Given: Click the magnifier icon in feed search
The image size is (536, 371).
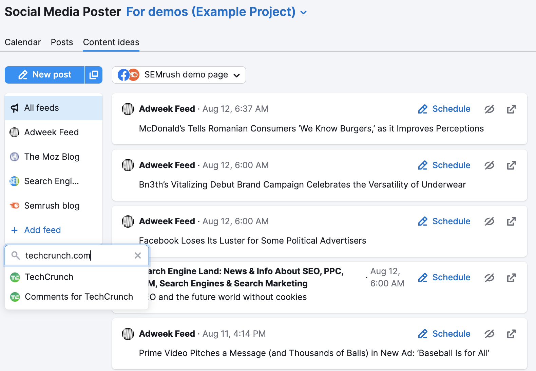Looking at the screenshot, I should coord(15,255).
